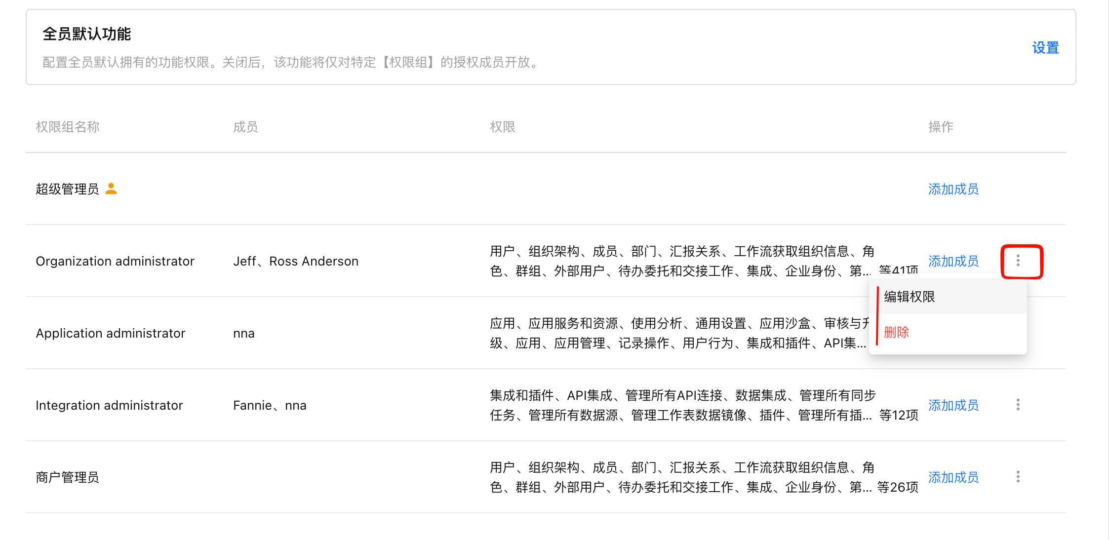
Task: Click 商户管理员 permissions summary 等26项
Action: coord(898,487)
